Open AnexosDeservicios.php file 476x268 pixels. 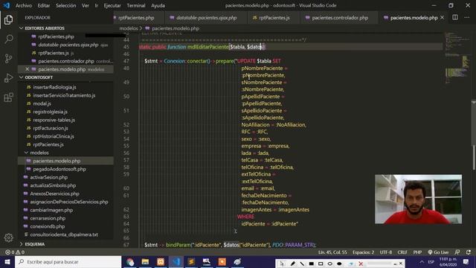[54, 194]
